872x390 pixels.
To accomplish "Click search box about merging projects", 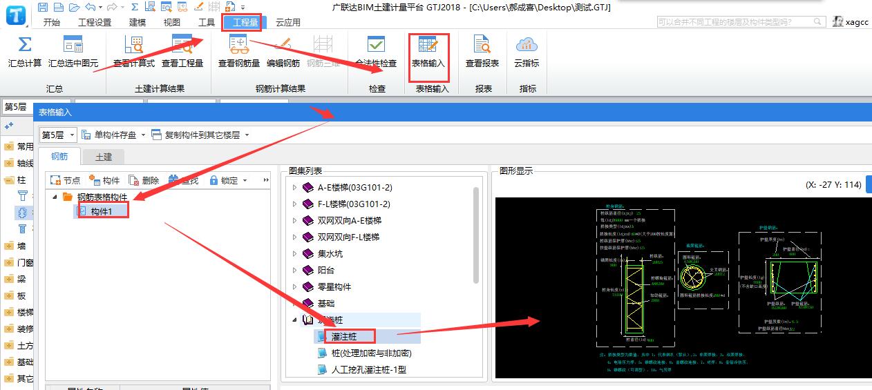I will [x=741, y=22].
